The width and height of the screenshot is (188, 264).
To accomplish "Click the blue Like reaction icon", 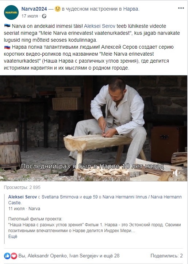I will click(x=7, y=256).
